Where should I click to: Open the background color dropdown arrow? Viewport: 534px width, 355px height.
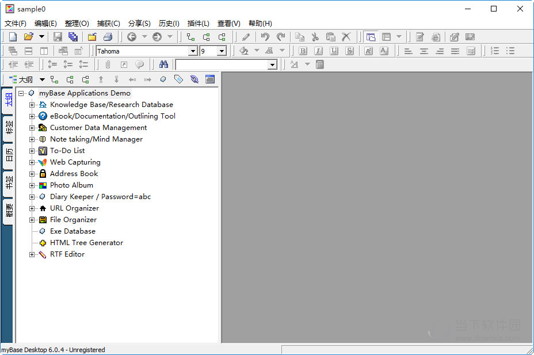257,51
